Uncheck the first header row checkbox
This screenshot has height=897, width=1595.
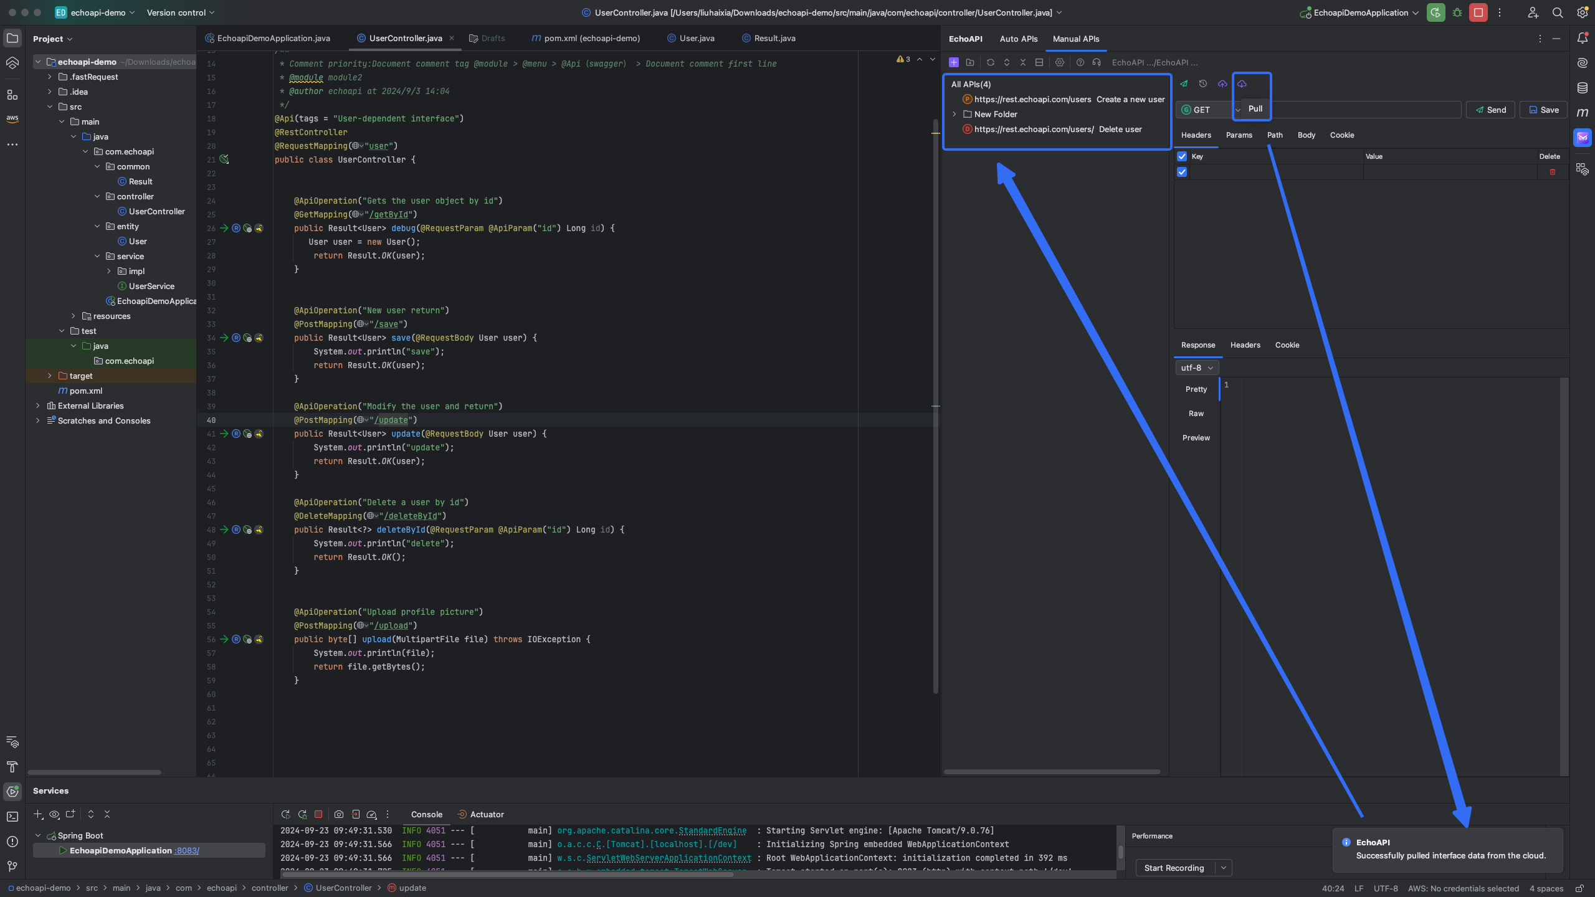[1182, 172]
